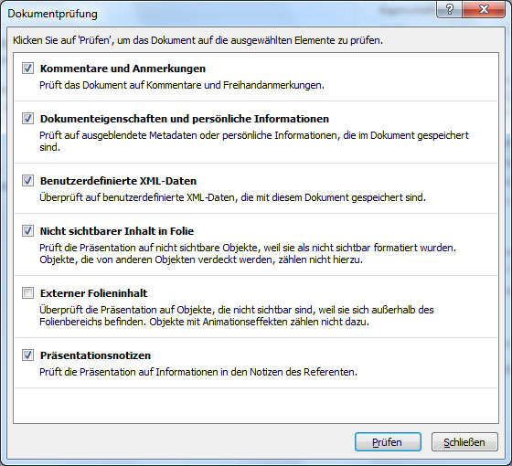Click the Schließen button
Viewport: 512px width, 466px height.
coord(464,442)
